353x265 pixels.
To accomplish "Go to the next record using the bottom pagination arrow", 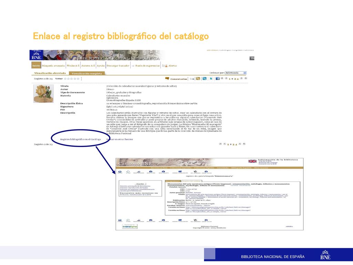I will [240, 144].
